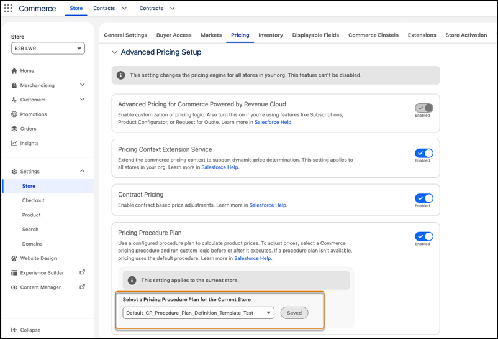Open Experience Builder external link icon
The width and height of the screenshot is (498, 339).
(x=82, y=272)
